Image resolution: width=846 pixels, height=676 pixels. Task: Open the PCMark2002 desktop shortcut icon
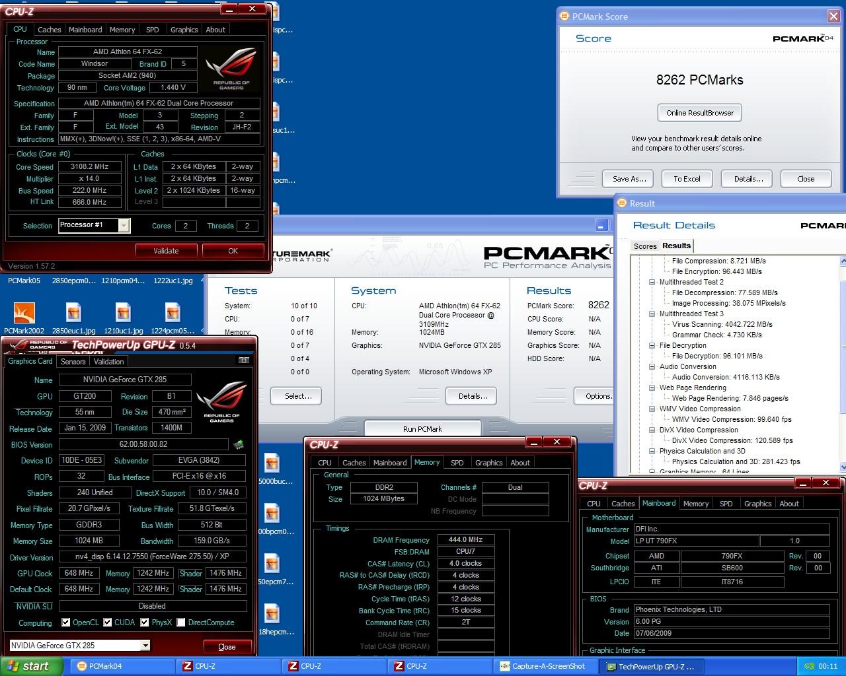(x=24, y=312)
